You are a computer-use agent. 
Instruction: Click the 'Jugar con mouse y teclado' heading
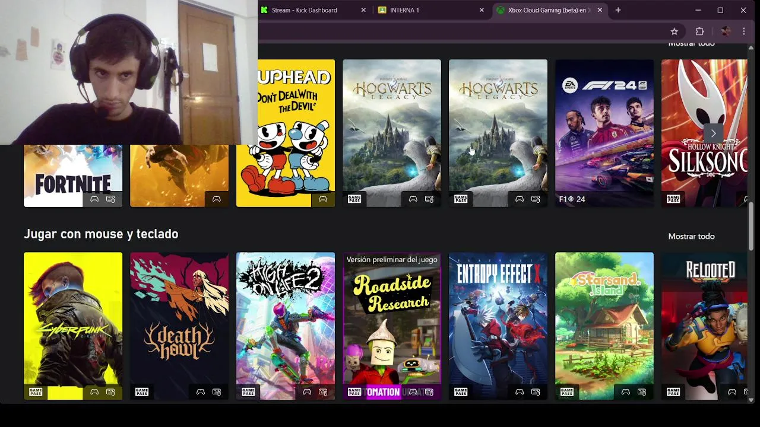101,234
